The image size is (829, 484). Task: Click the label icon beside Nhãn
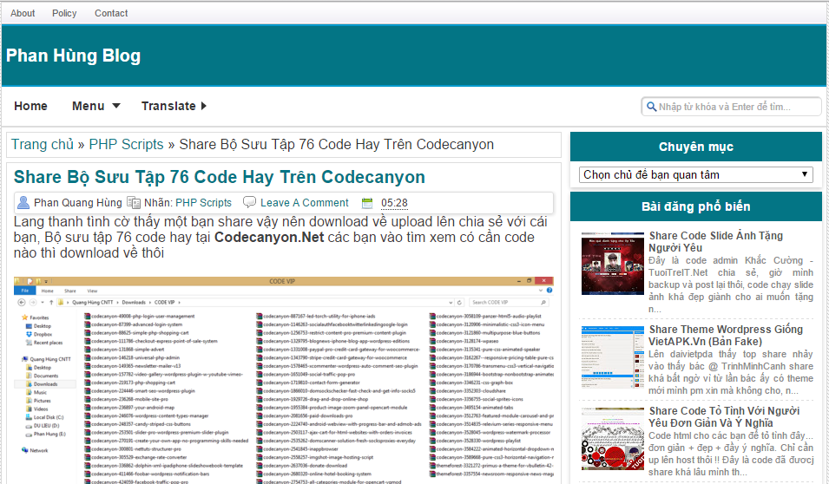point(134,203)
